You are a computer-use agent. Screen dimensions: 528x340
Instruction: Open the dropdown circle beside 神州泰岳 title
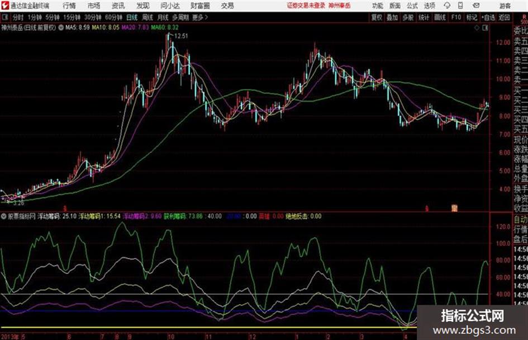click(x=61, y=27)
